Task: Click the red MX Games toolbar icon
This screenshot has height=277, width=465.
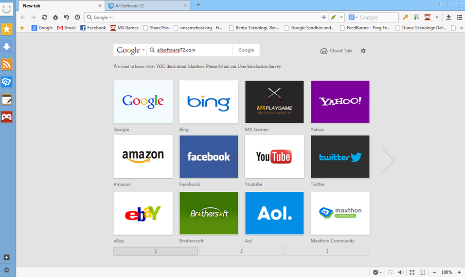Action: pyautogui.click(x=428, y=17)
